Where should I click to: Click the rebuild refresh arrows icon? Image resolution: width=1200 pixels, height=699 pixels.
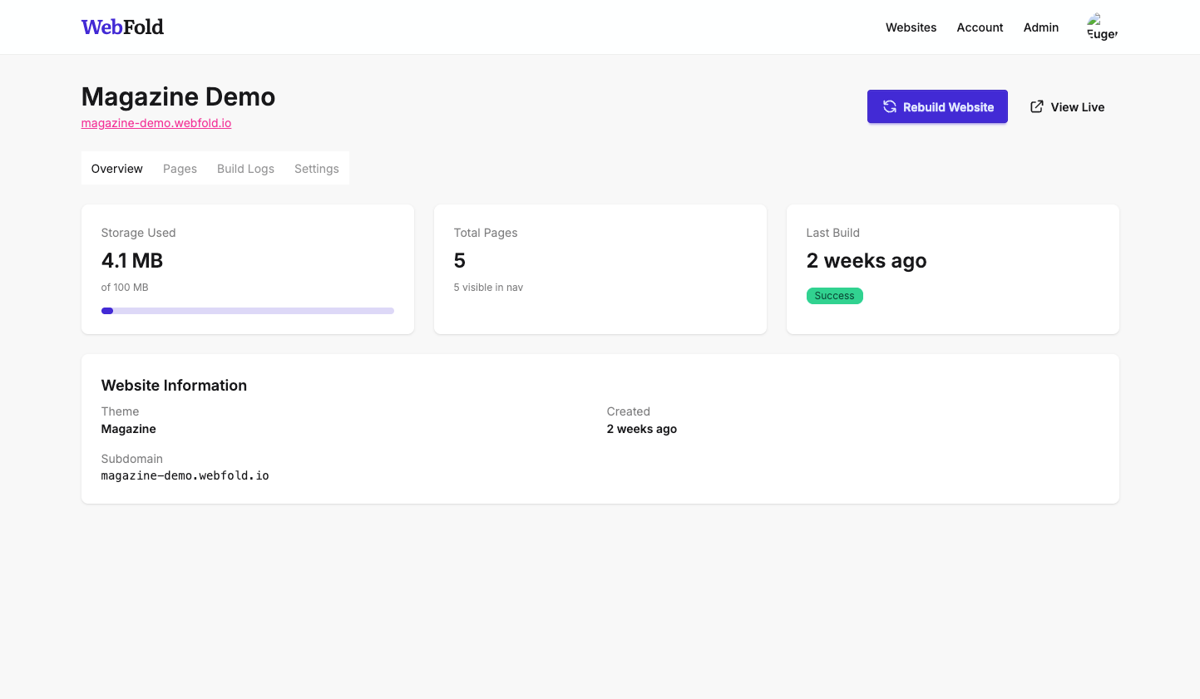pyautogui.click(x=889, y=106)
